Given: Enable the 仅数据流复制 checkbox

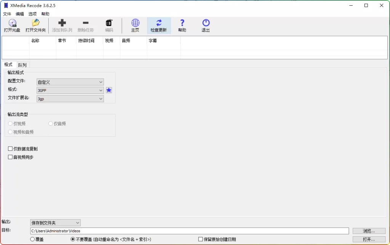Looking at the screenshot, I should pos(10,149).
